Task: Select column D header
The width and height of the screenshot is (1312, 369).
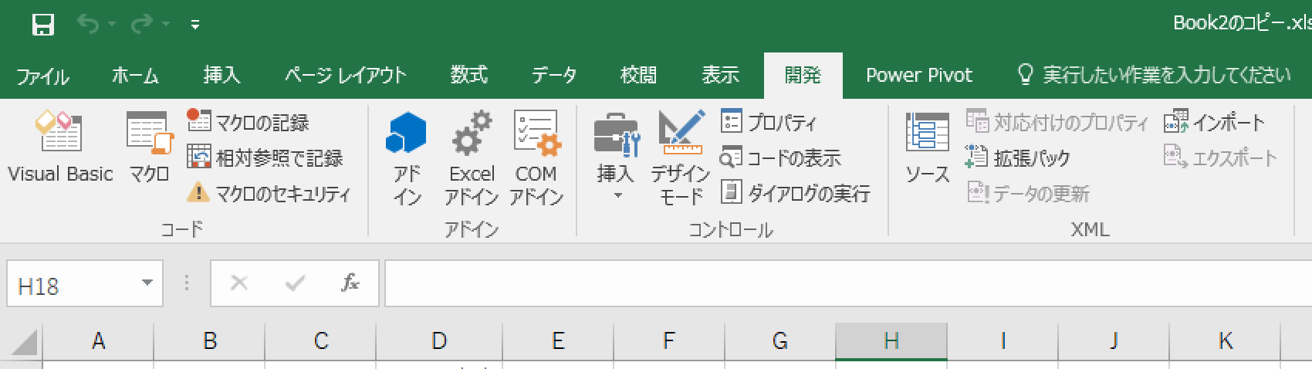Action: coord(439,340)
